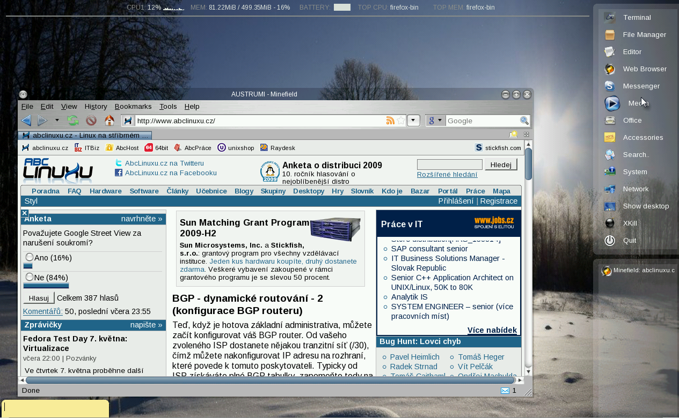679x418 pixels.
Task: Expand the URL bar history dropdown
Action: [413, 121]
